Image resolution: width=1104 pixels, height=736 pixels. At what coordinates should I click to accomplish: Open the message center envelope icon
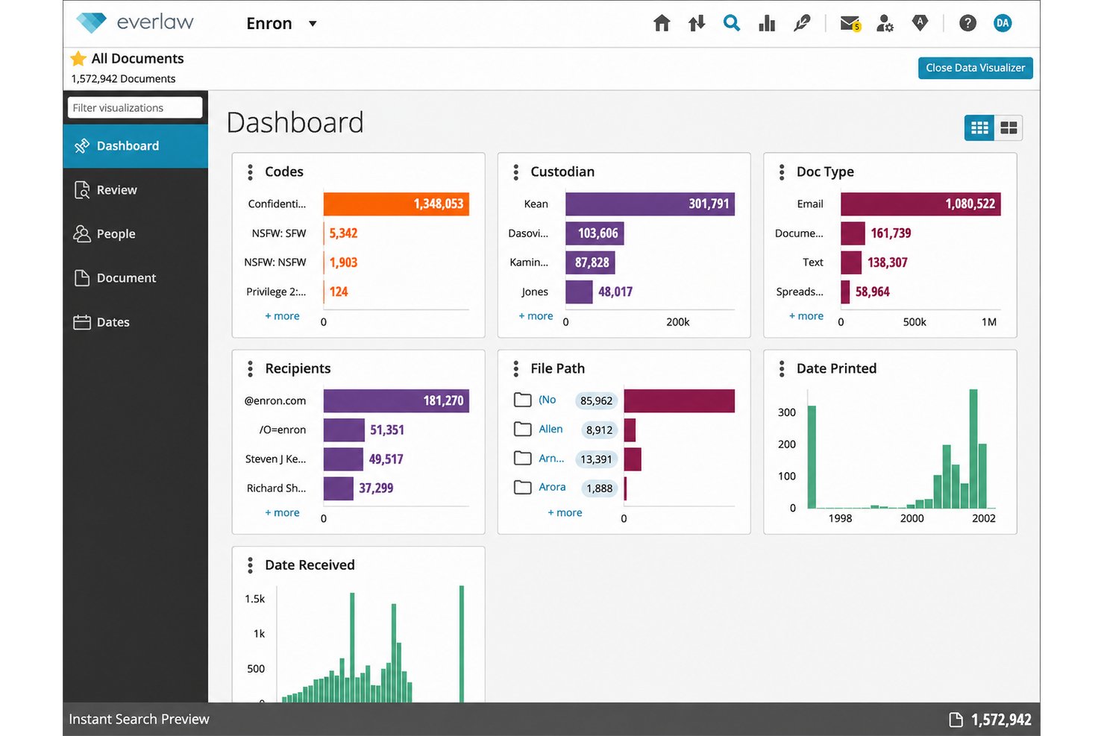pyautogui.click(x=850, y=24)
